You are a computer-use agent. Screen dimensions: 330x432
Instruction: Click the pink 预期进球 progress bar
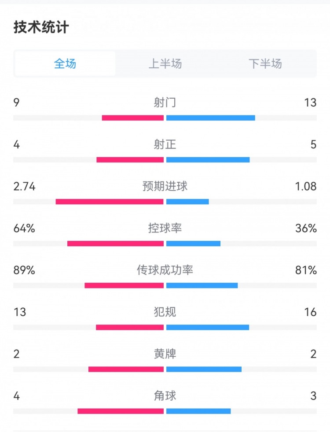coord(110,202)
